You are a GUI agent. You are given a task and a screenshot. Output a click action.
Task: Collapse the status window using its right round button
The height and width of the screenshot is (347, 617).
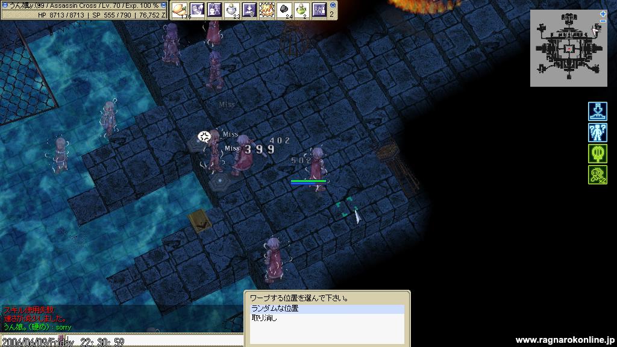tap(163, 5)
